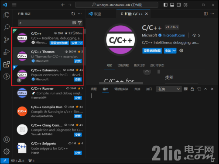This screenshot has width=219, height=164.
Task: Open the Output panel tab
Action: point(106,89)
